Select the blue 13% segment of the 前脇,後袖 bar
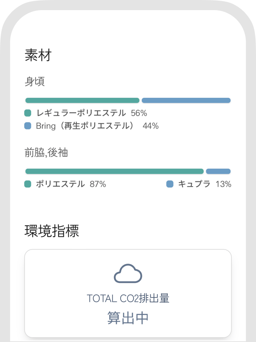Image resolution: width=256 pixels, height=342 pixels. pyautogui.click(x=218, y=171)
